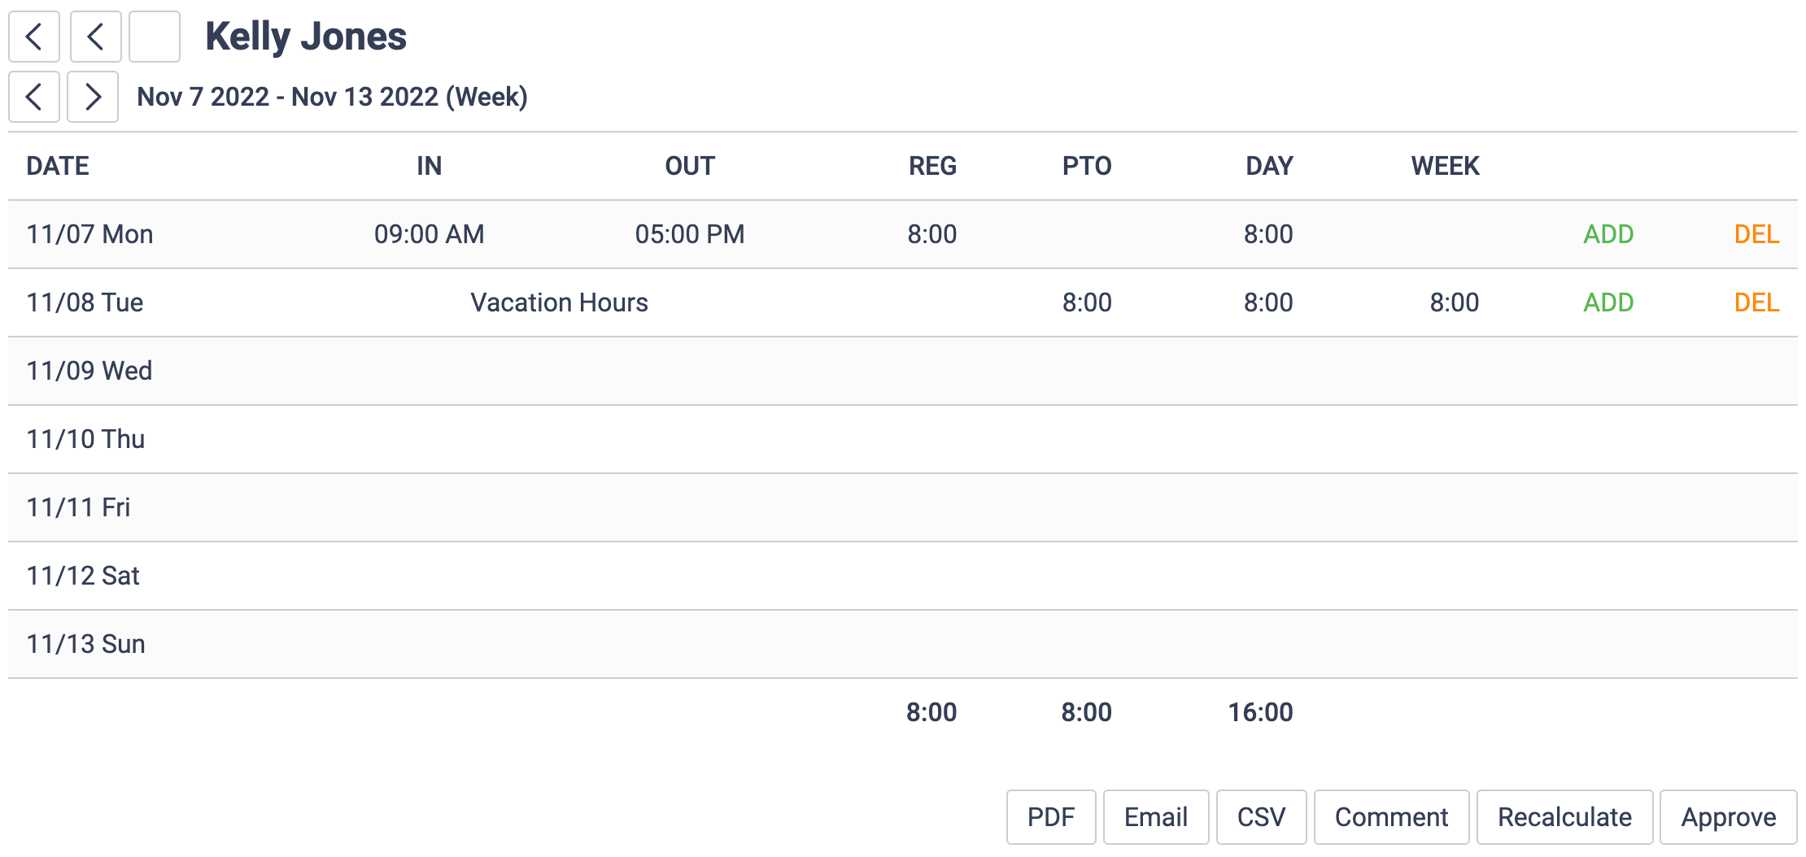The image size is (1806, 857).
Task: Navigate to the next week with right chevron
Action: tap(92, 97)
